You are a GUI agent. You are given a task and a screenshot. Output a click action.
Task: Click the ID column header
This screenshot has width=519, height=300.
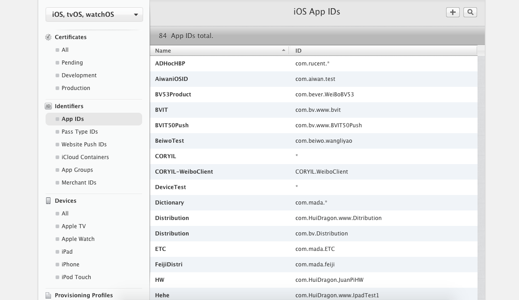[383, 50]
